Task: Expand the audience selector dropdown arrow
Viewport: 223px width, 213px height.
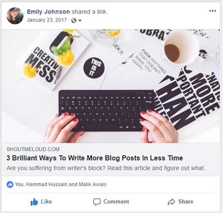Action: pyautogui.click(x=80, y=21)
